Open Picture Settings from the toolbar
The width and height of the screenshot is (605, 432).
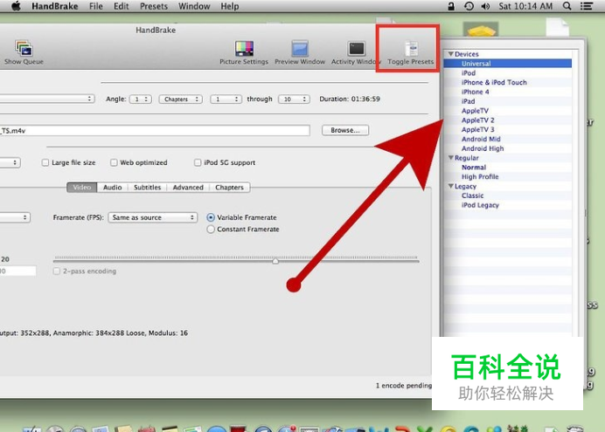[x=244, y=52]
